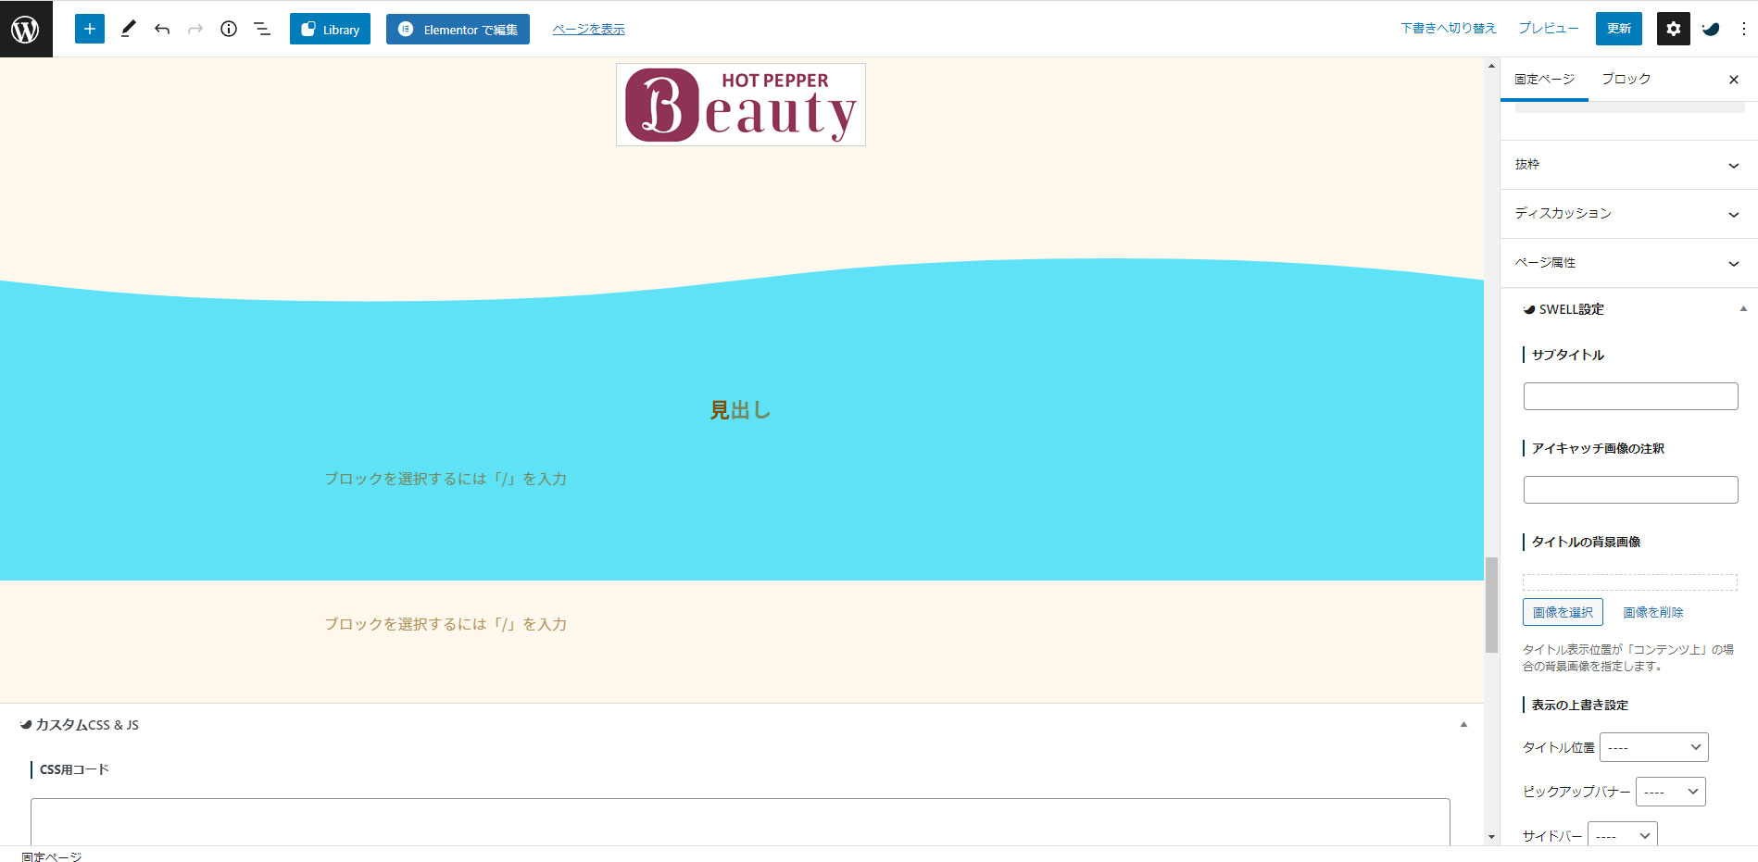This screenshot has height=862, width=1758.
Task: Open the ピックアップバナー dropdown
Action: (x=1671, y=792)
